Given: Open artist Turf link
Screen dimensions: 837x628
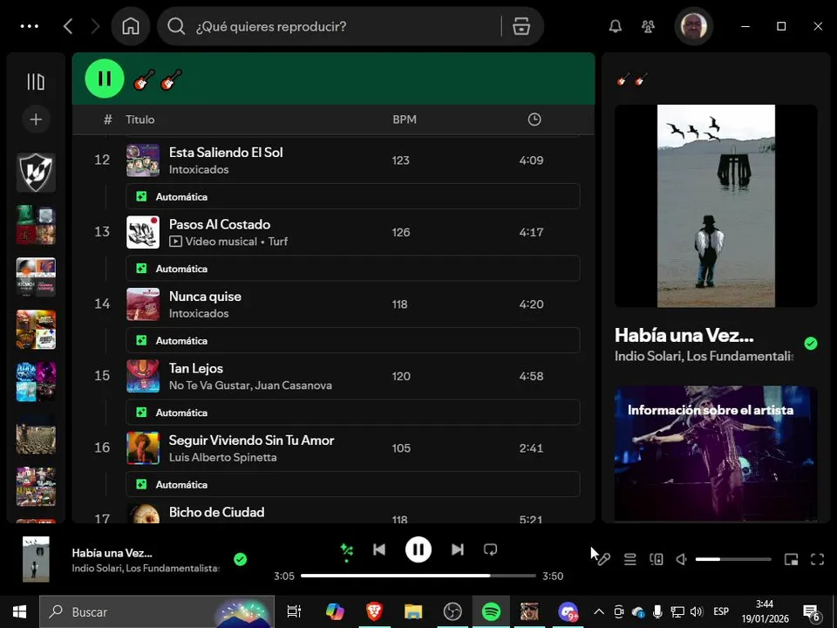Looking at the screenshot, I should coord(277,242).
